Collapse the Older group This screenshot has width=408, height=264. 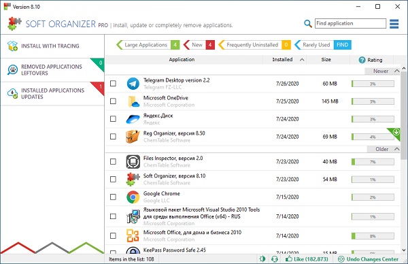[397, 149]
